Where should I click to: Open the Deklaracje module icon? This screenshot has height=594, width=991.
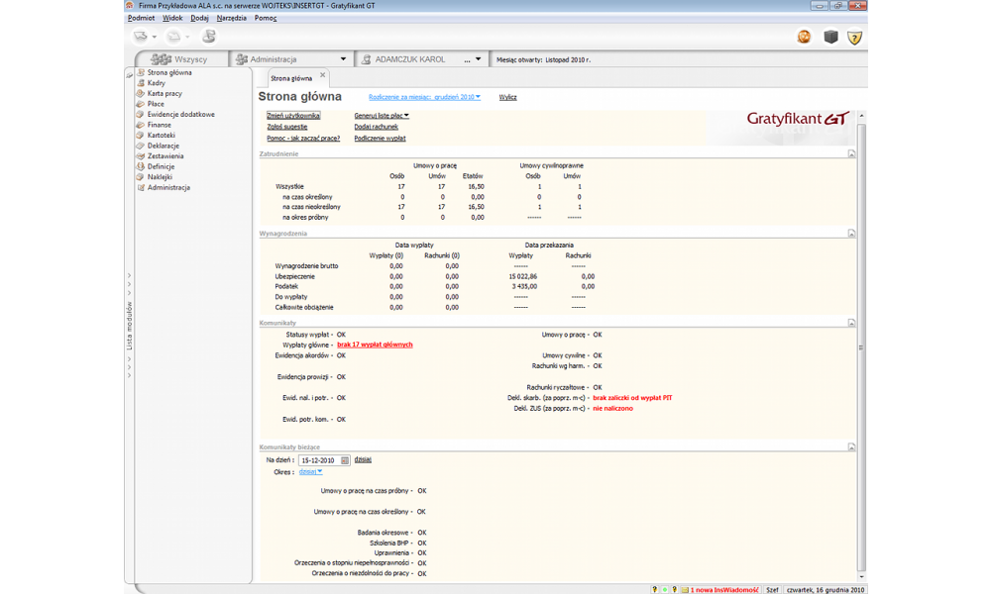pos(141,146)
